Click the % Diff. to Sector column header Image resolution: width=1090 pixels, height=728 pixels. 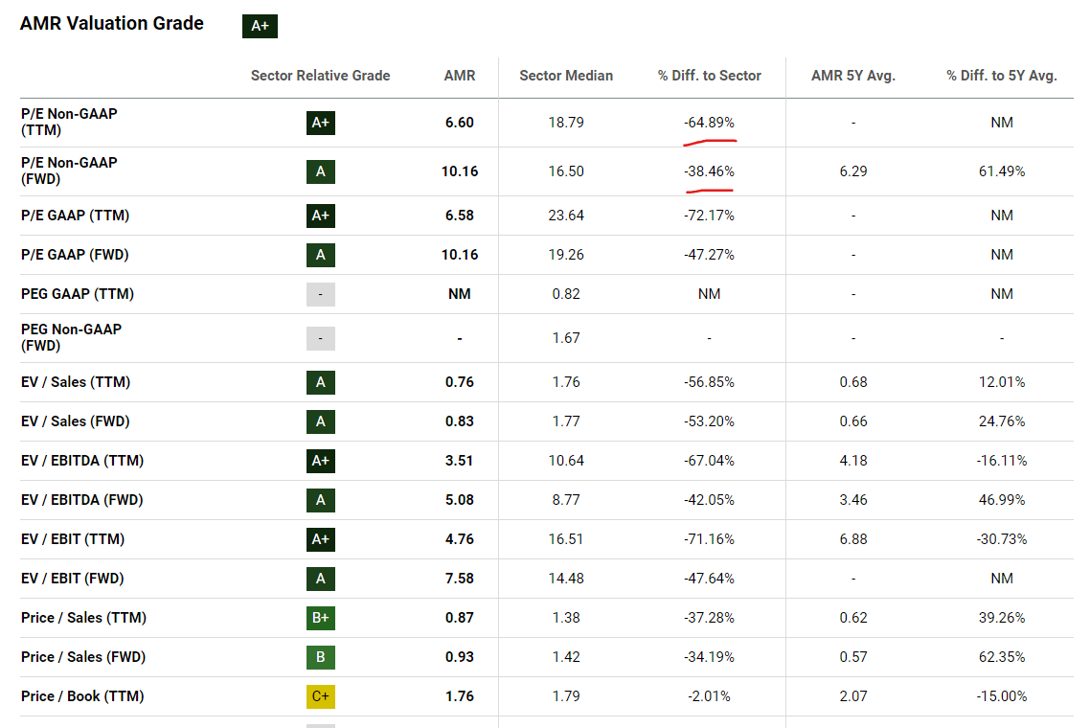(x=709, y=76)
